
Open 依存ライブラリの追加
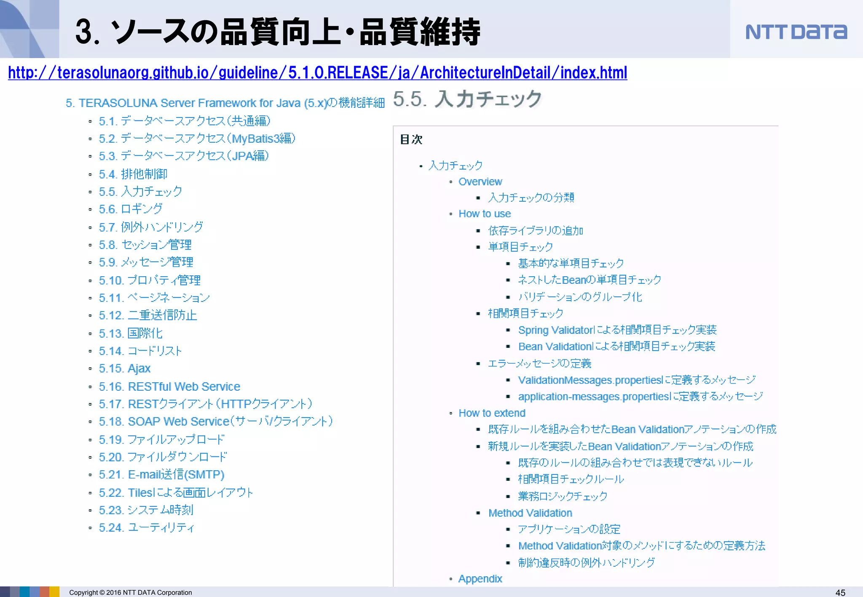coord(536,231)
